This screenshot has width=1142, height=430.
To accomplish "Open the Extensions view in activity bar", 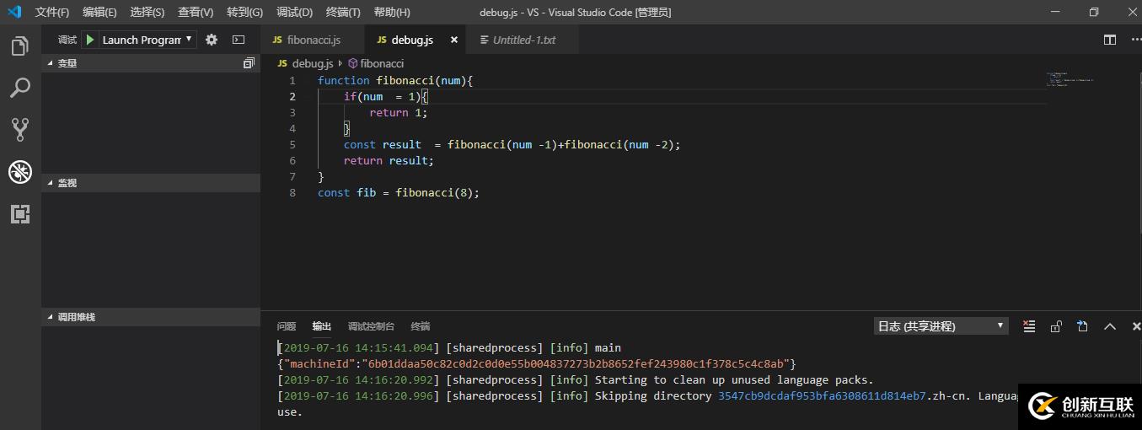I will pos(20,214).
